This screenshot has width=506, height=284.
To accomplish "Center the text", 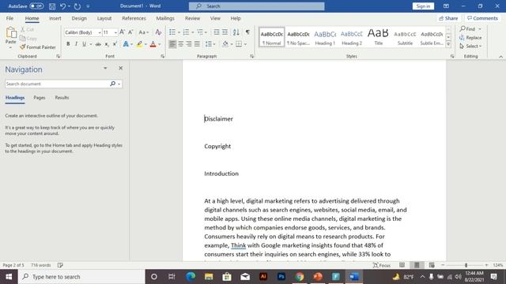I will coord(181,44).
